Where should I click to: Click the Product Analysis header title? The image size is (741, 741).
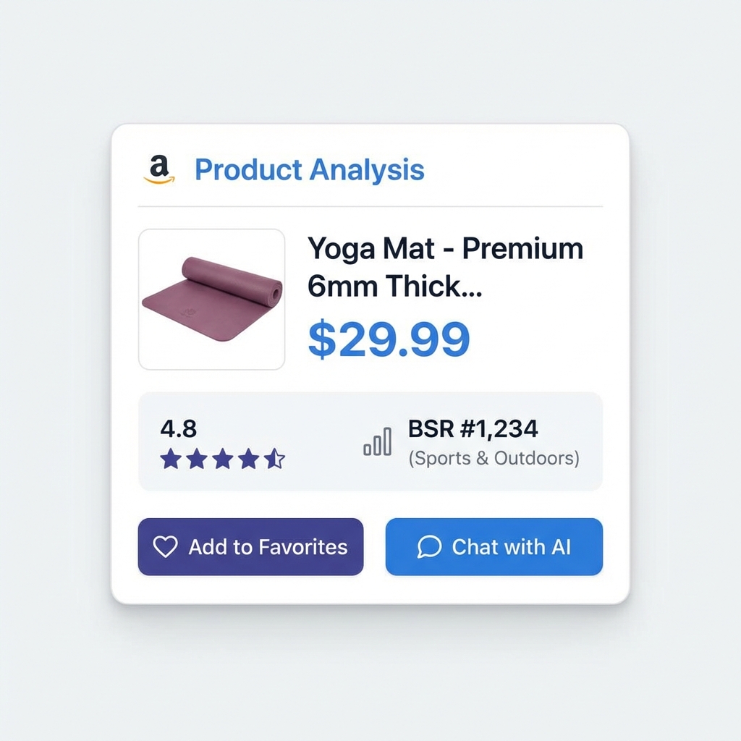tap(309, 169)
